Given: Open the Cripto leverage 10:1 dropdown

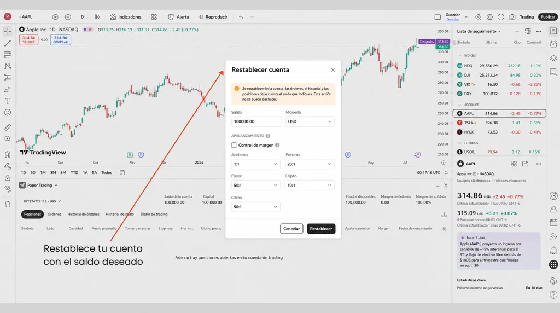Looking at the screenshot, I should pyautogui.click(x=310, y=185).
